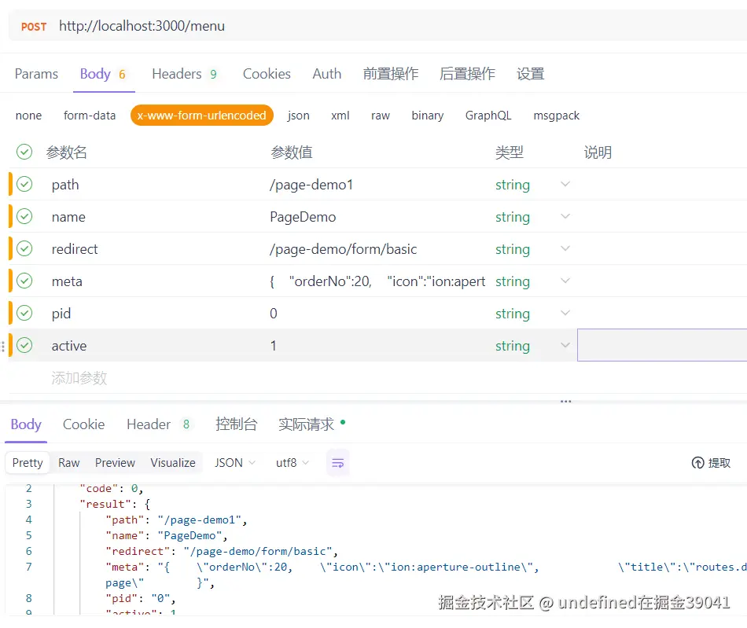This screenshot has width=747, height=628.
Task: Select the form-data body type
Action: point(90,116)
